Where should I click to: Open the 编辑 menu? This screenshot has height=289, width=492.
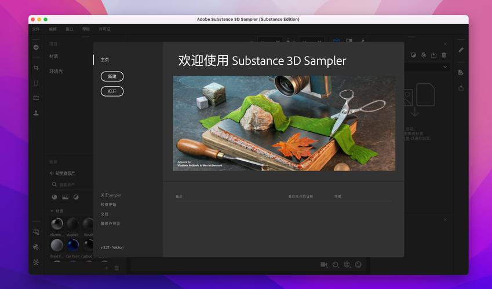coord(53,29)
